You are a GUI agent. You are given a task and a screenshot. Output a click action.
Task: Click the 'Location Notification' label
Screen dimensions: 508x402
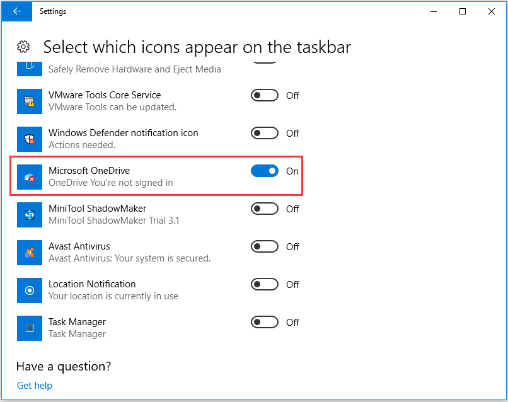click(92, 284)
